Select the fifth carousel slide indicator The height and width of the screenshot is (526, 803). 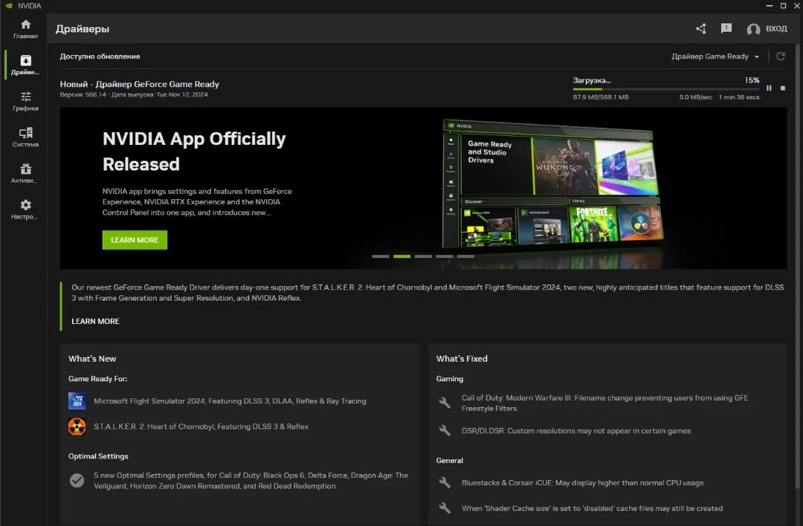pyautogui.click(x=465, y=256)
